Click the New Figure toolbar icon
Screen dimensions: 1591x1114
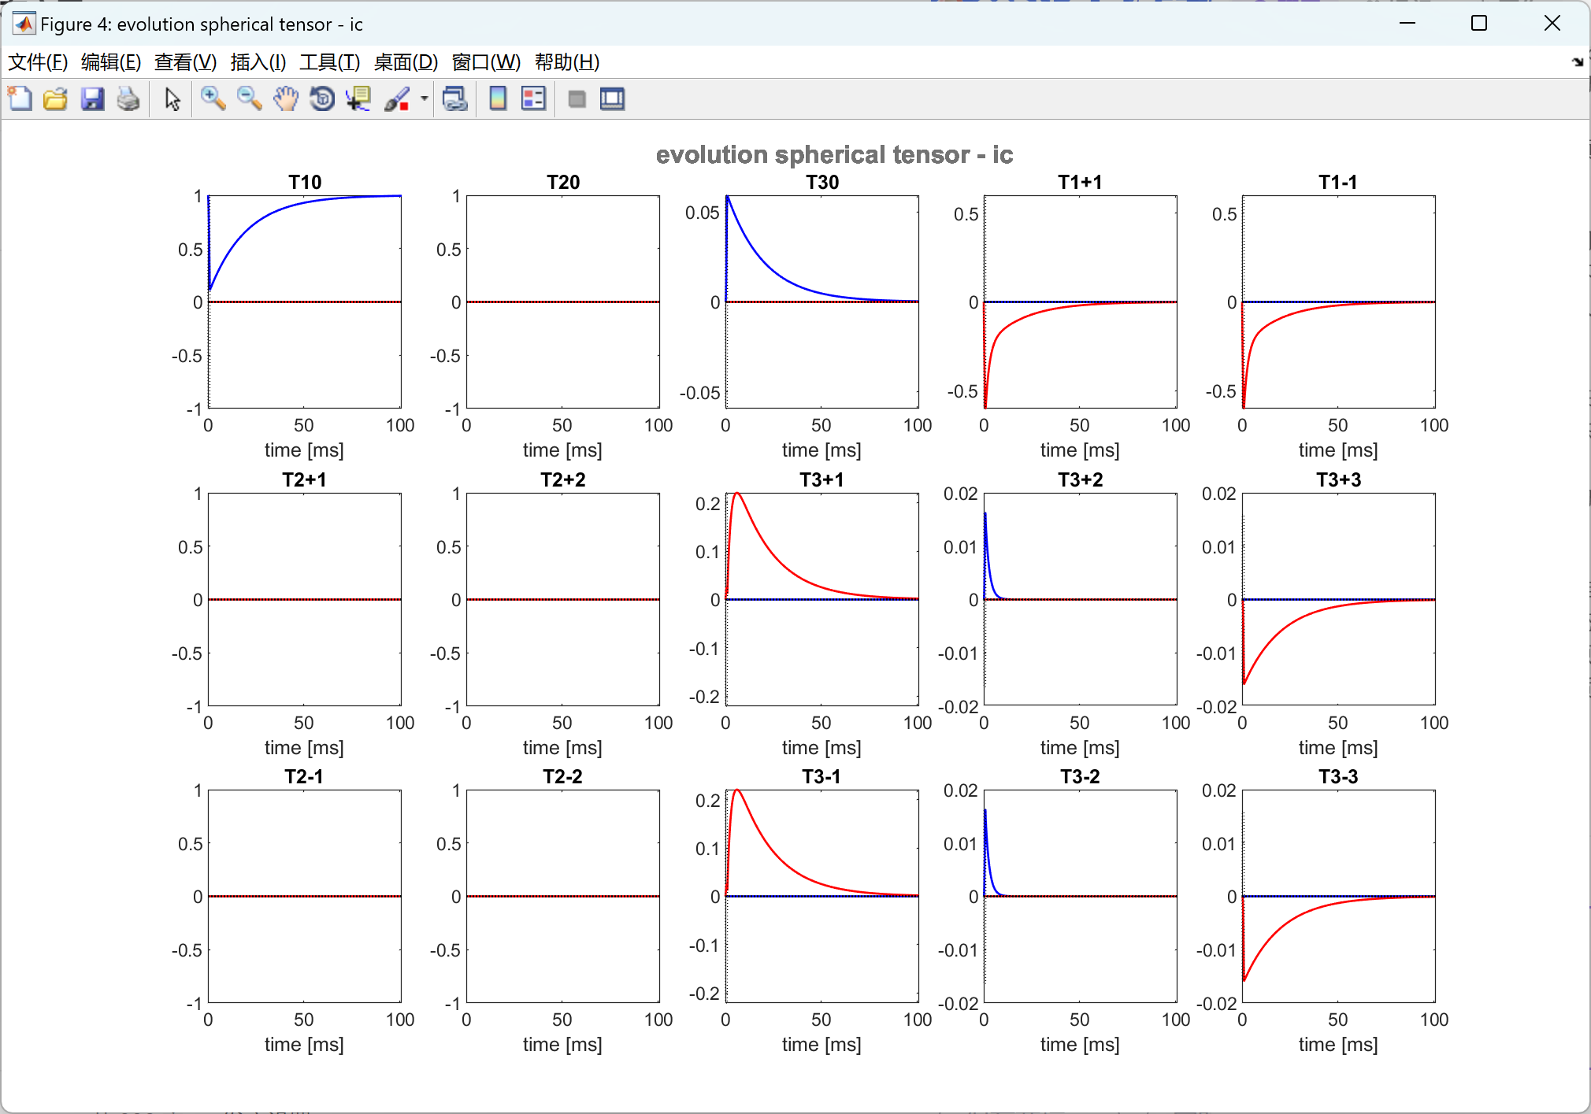pos(20,99)
